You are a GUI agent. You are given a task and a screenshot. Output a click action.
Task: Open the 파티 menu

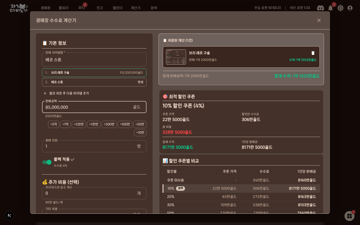click(82, 8)
